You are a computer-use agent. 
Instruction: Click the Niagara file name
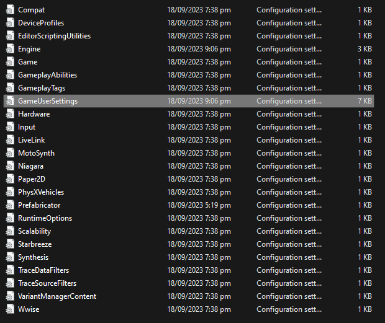[30, 166]
